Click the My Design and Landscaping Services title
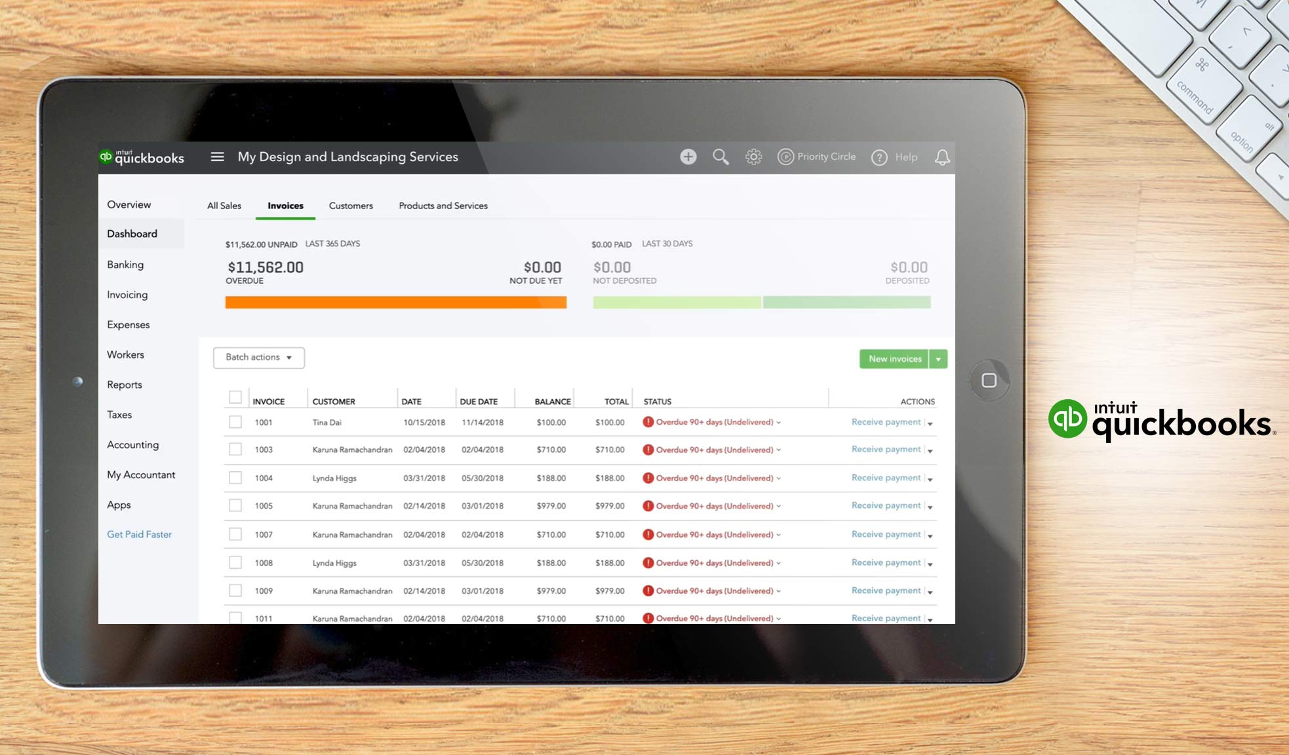This screenshot has width=1289, height=755. coord(348,157)
